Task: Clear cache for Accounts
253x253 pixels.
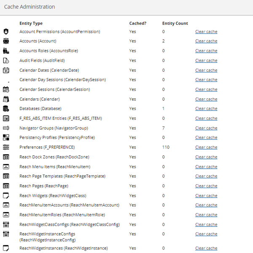Action: point(206,41)
